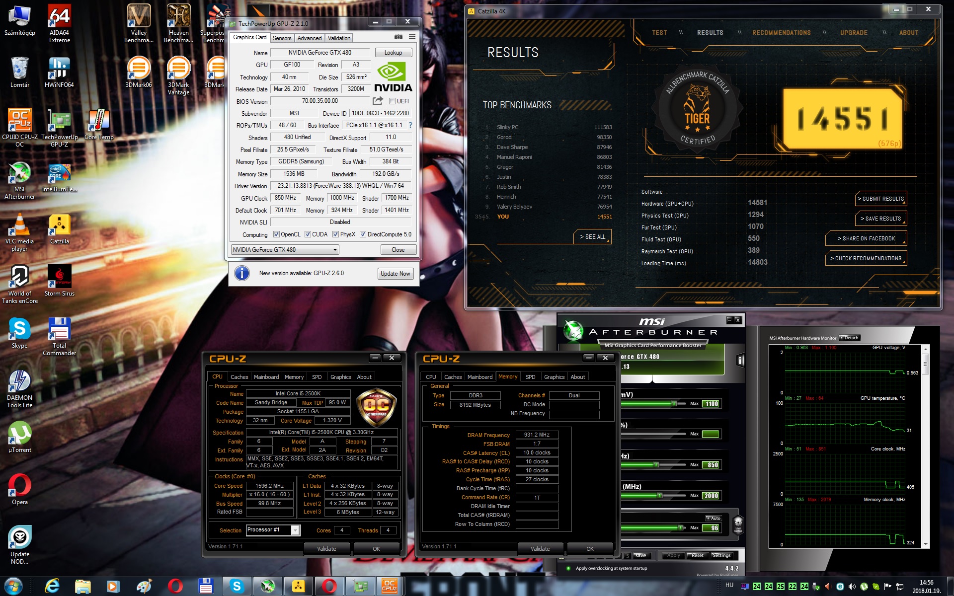
Task: Open GPU-Z hamburger menu icon
Action: pos(412,37)
